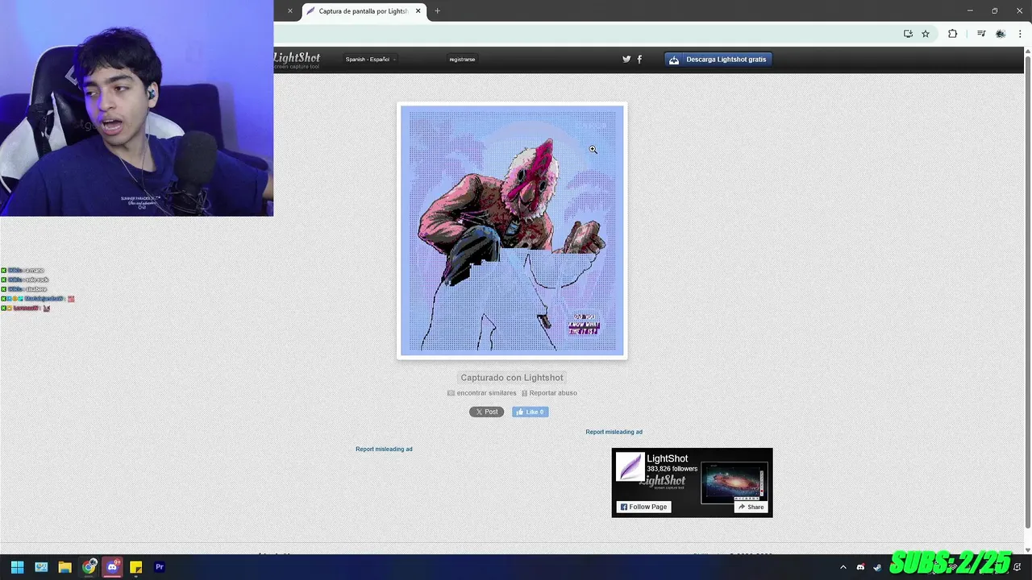The width and height of the screenshot is (1032, 580).
Task: Open the browser extensions puzzle icon
Action: pyautogui.click(x=952, y=34)
